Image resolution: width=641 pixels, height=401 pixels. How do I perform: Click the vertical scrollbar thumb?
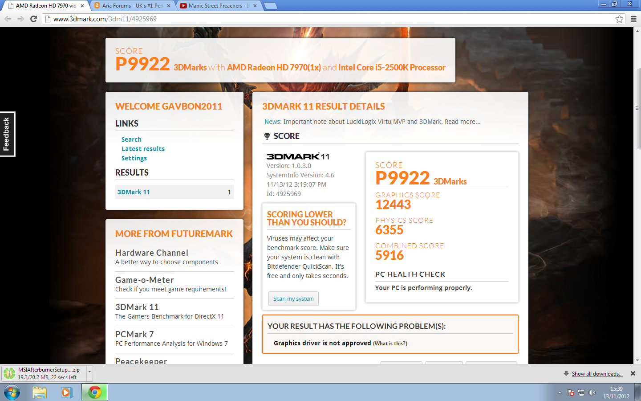coord(637,108)
